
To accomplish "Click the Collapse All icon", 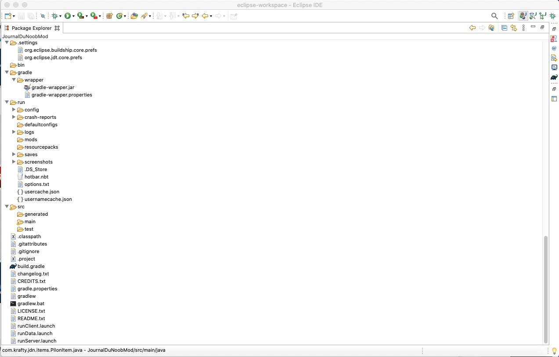I will (504, 28).
